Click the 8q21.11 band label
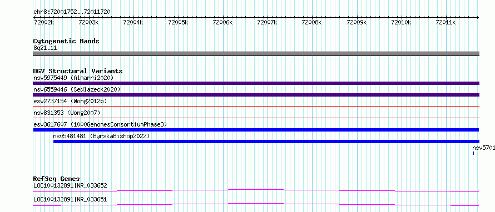Screen dimensions: 495x212 coord(45,48)
